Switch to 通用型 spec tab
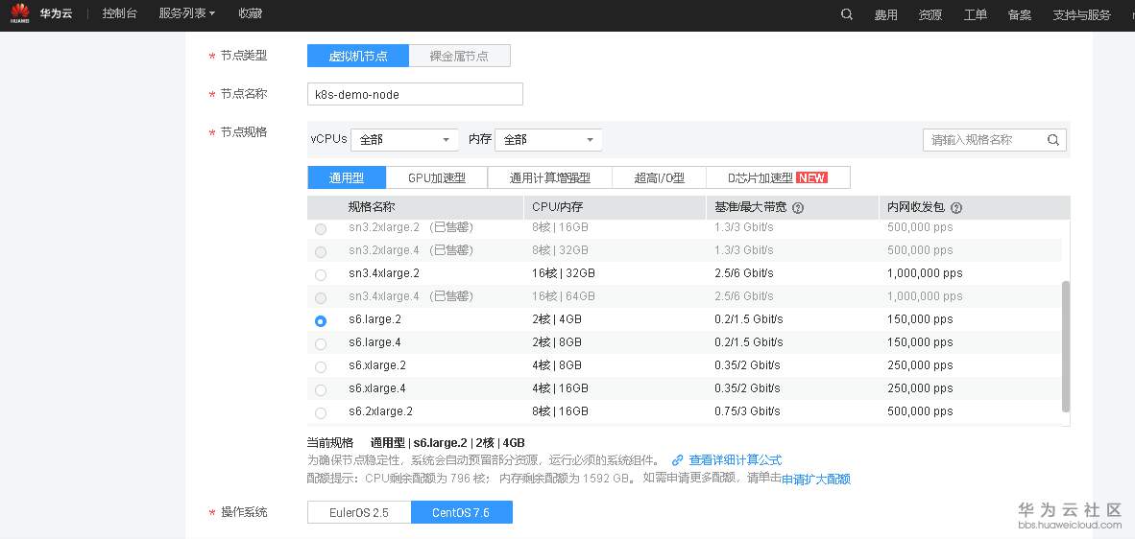1135x539 pixels. point(347,177)
